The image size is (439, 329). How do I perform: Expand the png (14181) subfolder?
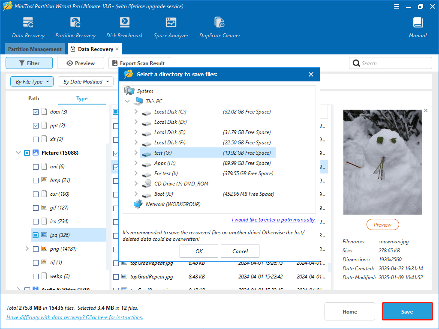[27, 248]
